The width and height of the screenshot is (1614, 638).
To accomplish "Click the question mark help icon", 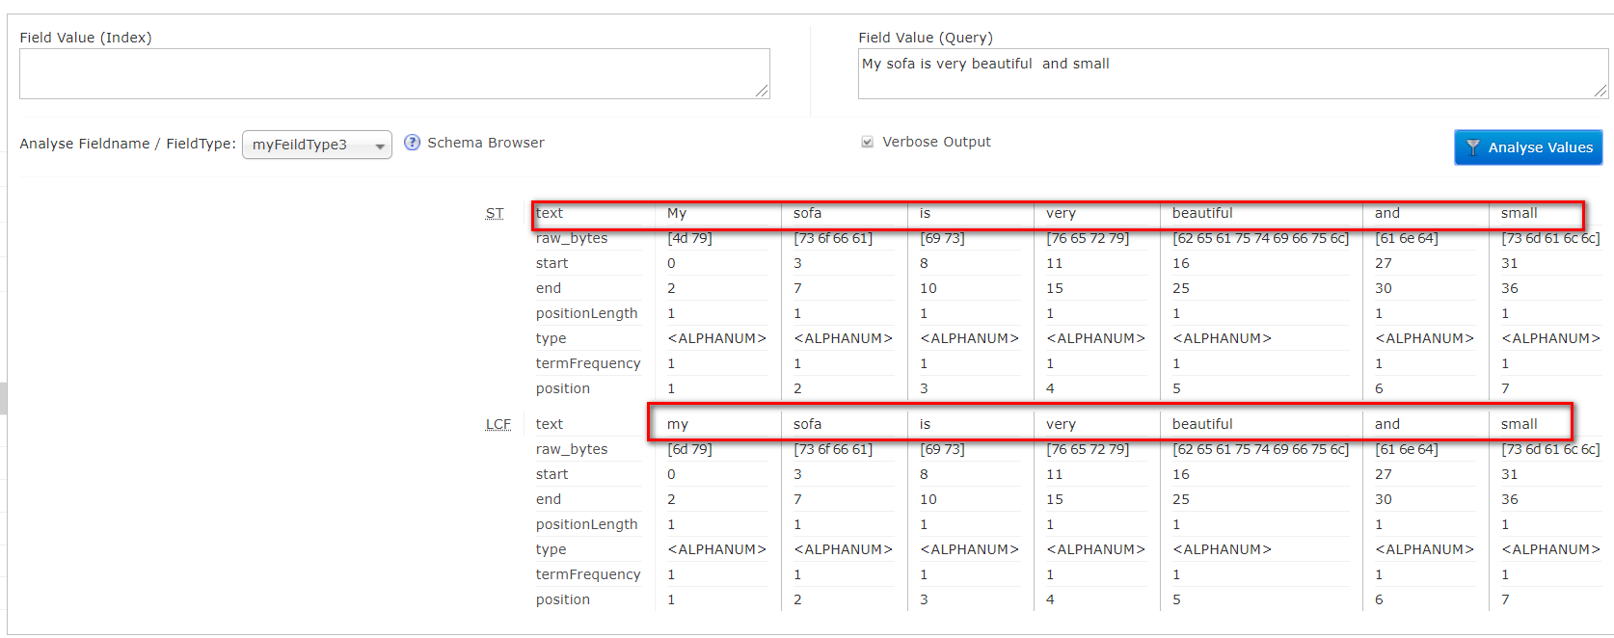I will pyautogui.click(x=412, y=143).
